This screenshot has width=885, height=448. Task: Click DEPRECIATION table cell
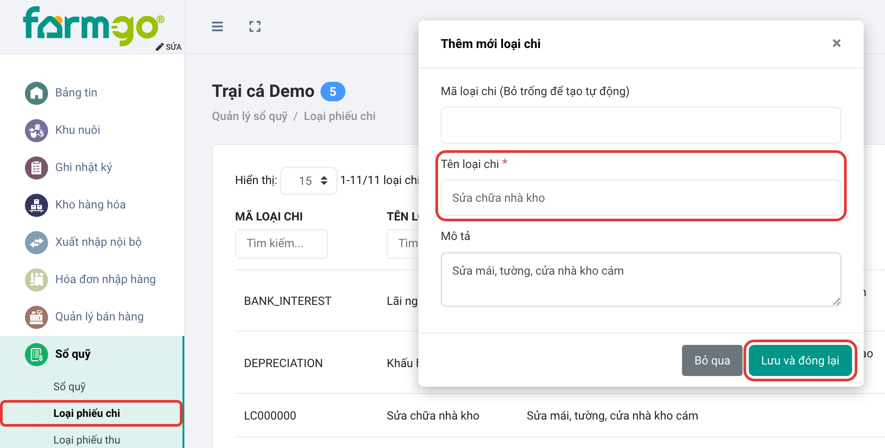point(283,363)
